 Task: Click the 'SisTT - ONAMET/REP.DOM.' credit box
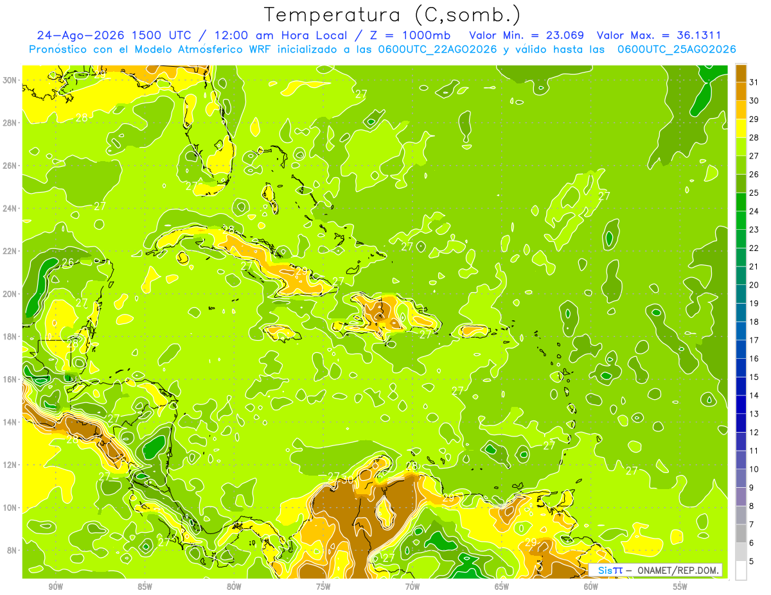pos(655,570)
